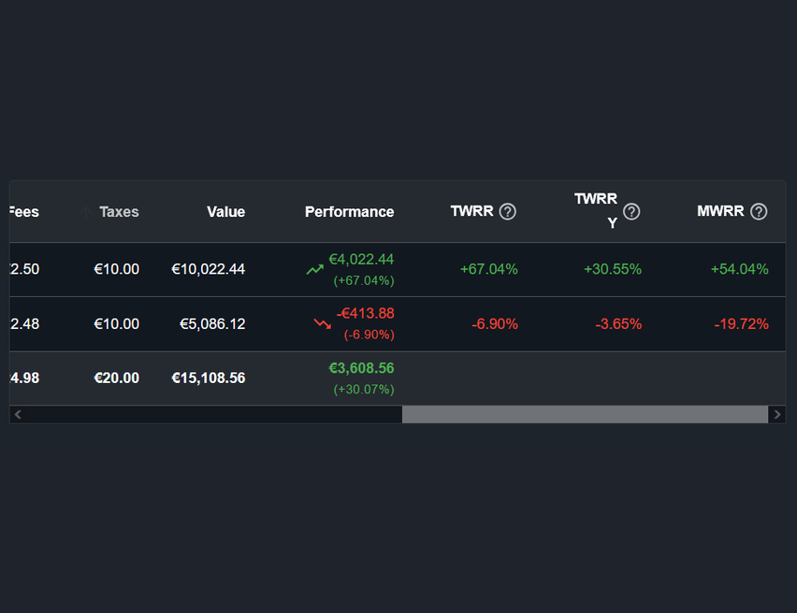Viewport: 797px width, 613px height.
Task: Sort the table by the Performance column
Action: click(349, 211)
